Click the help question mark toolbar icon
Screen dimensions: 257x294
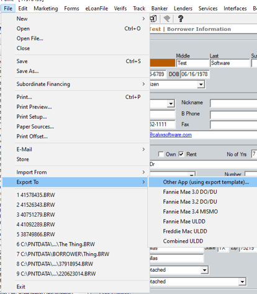[181, 19]
